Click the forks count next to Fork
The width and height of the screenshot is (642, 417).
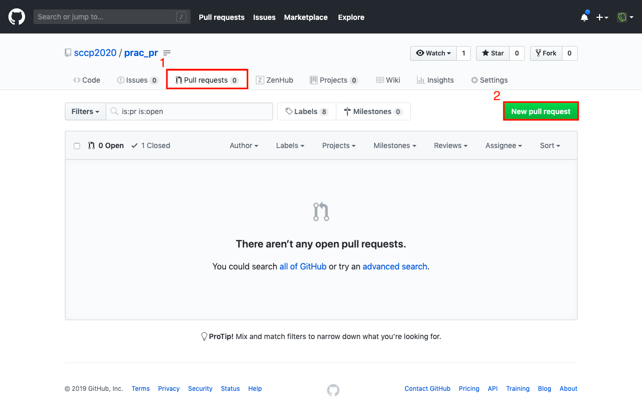point(570,53)
